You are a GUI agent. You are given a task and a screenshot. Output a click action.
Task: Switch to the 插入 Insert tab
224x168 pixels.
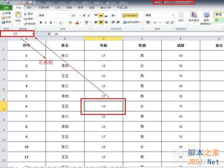point(30,8)
